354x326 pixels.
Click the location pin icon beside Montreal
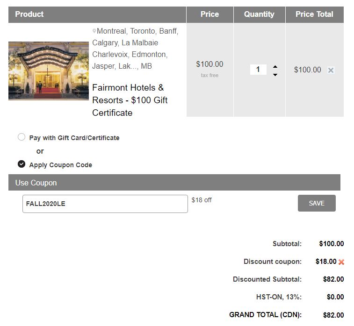pos(94,31)
